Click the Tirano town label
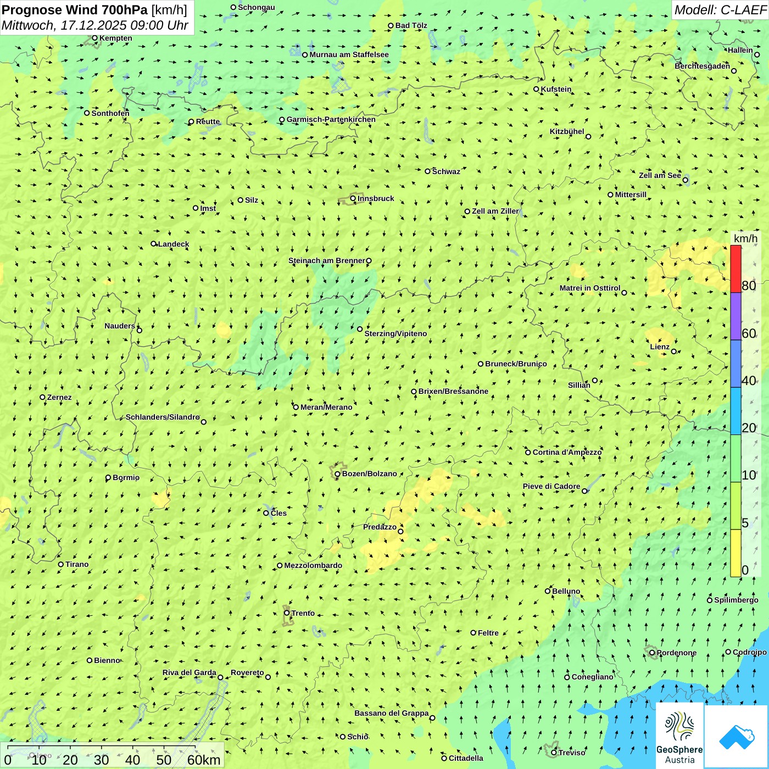Viewport: 769px width, 769px height. pos(77,564)
